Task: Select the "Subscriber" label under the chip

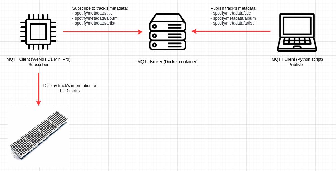Action: click(x=38, y=65)
